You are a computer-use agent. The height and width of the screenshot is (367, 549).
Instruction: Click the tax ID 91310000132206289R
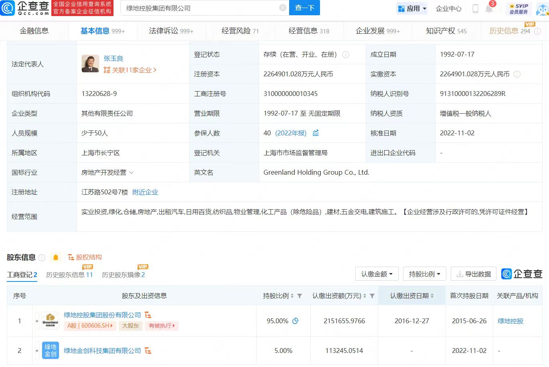click(x=473, y=94)
